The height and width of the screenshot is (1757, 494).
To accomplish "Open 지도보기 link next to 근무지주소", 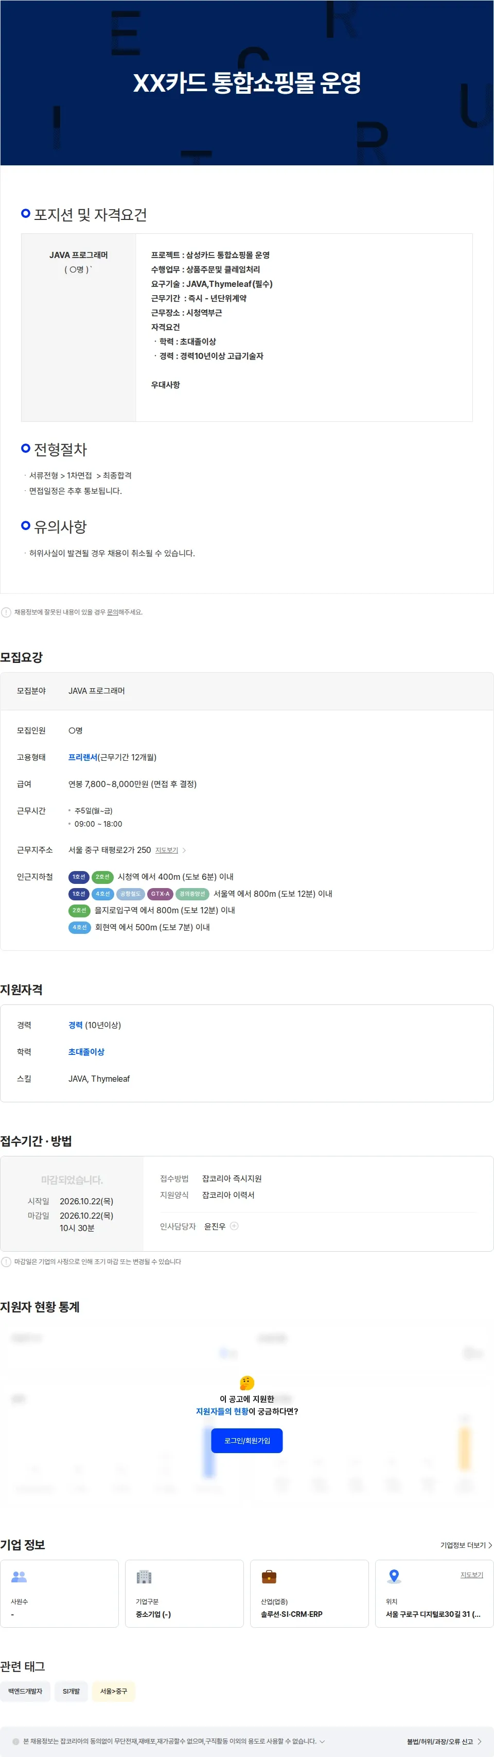I will point(166,850).
